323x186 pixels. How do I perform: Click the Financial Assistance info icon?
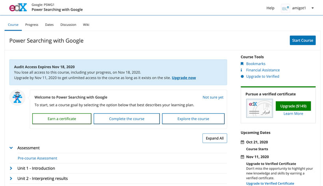pyautogui.click(x=241, y=70)
